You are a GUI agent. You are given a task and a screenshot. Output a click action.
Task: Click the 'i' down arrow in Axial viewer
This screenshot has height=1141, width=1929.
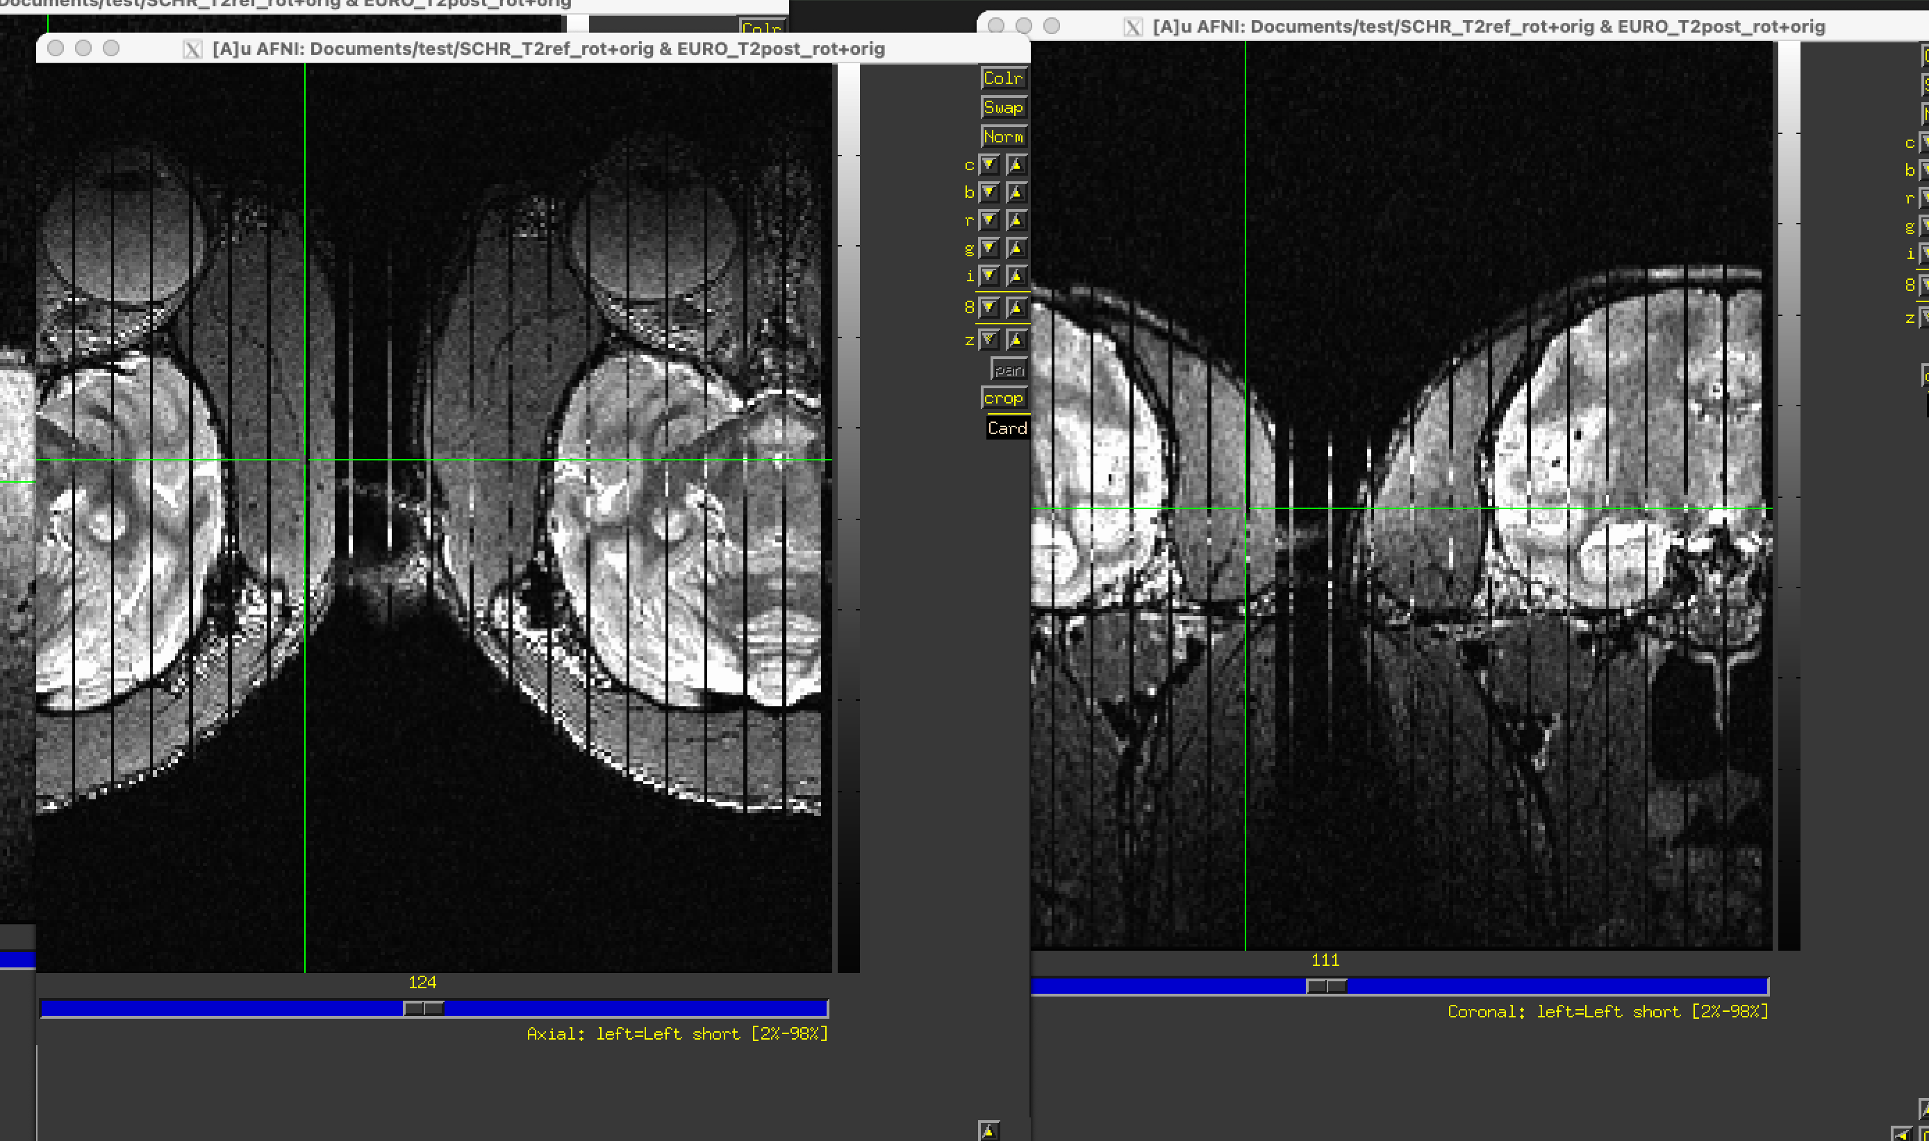tap(988, 276)
